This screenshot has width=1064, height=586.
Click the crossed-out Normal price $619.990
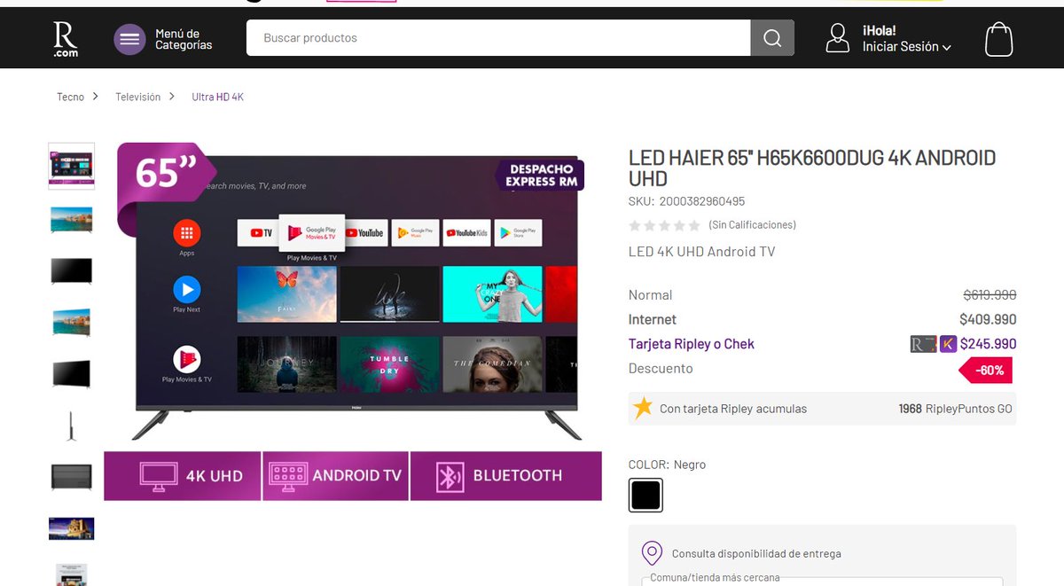(990, 295)
